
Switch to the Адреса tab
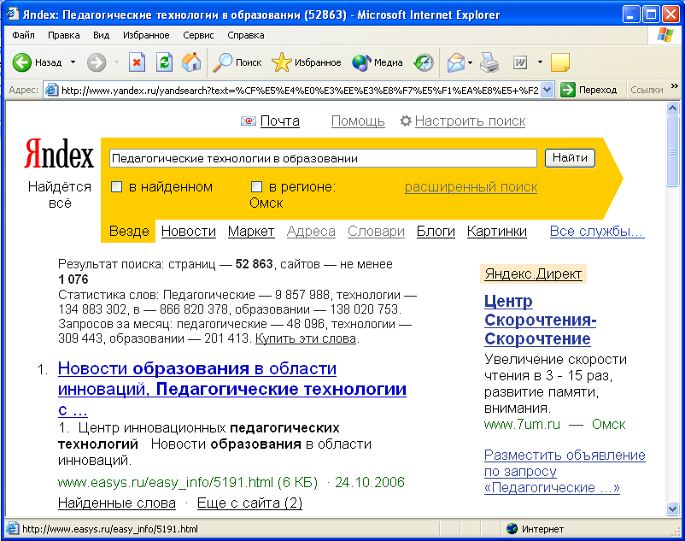coord(311,231)
